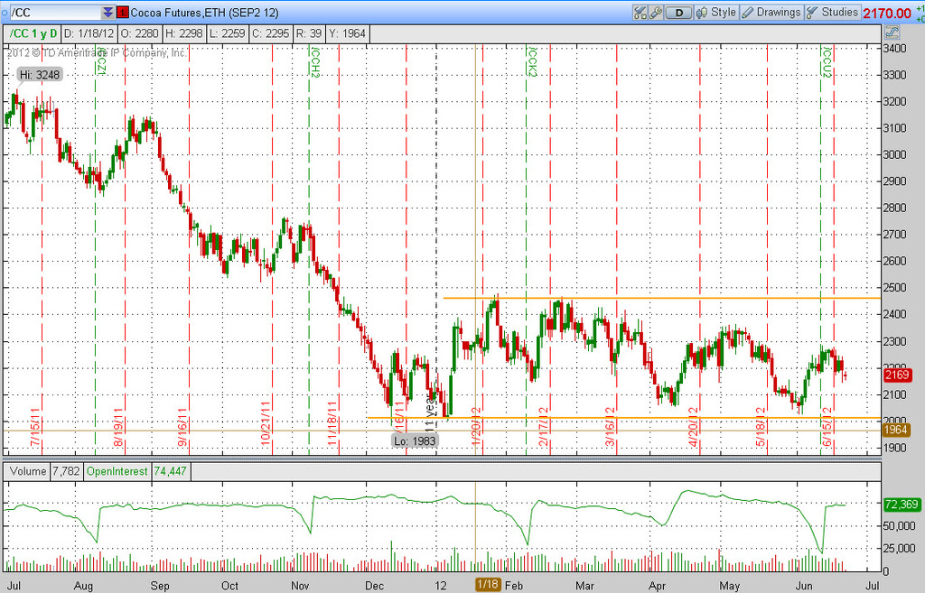Click the green 72,369 open interest axis label
This screenshot has height=593, width=925.
pyautogui.click(x=902, y=505)
